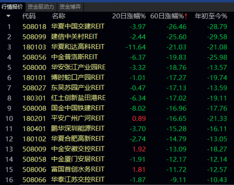This screenshot has height=185, width=234.
Task: Select row 华夏合肥高新REIT
Action: pyautogui.click(x=117, y=139)
